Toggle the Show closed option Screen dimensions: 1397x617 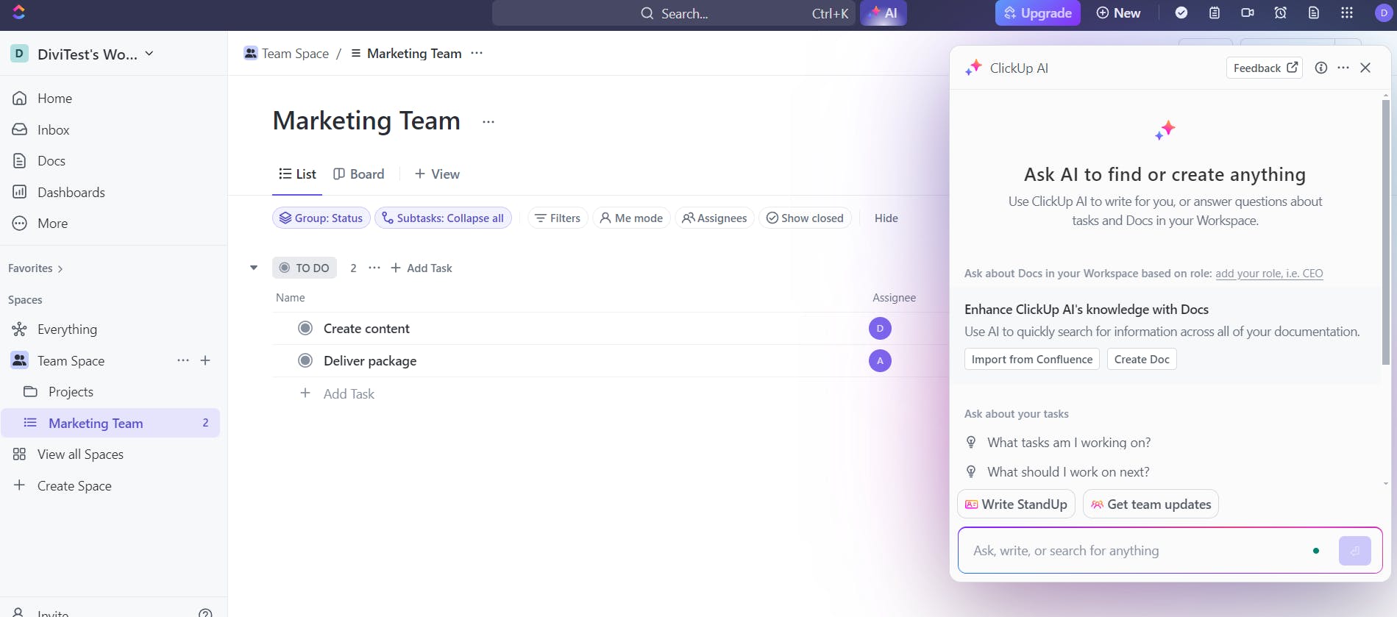(x=805, y=218)
